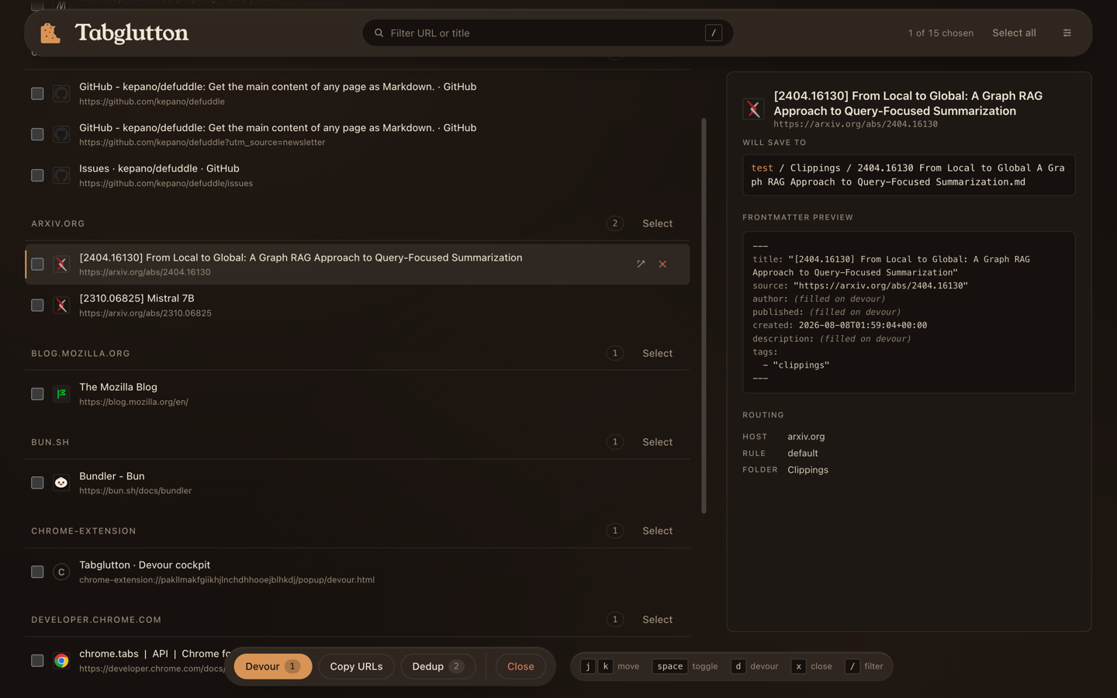Open the settings sliders icon beside Select all
The height and width of the screenshot is (698, 1117).
pyautogui.click(x=1067, y=33)
